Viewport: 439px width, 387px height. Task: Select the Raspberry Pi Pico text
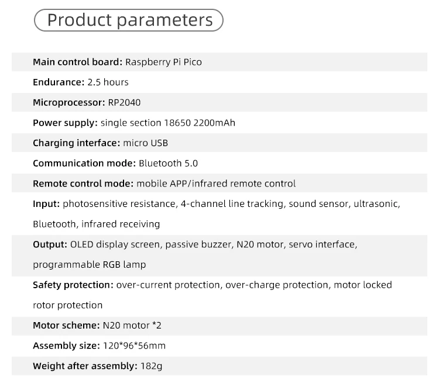(x=163, y=62)
